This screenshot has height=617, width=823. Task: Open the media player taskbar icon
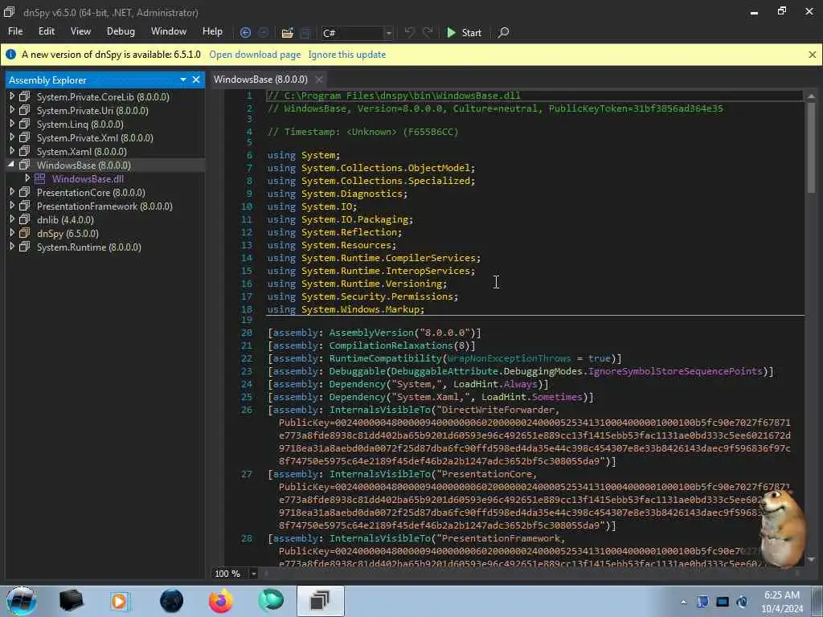click(120, 601)
